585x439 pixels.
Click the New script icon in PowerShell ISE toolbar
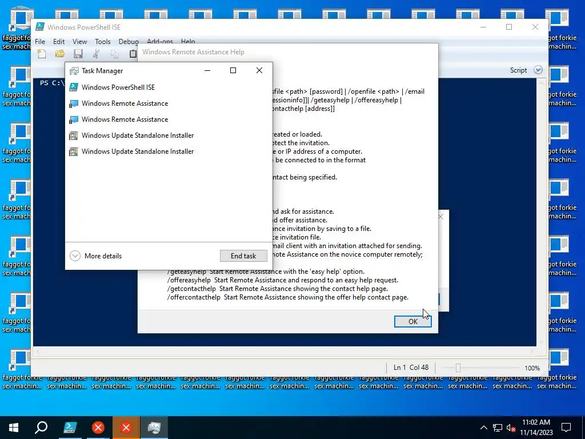click(x=42, y=54)
